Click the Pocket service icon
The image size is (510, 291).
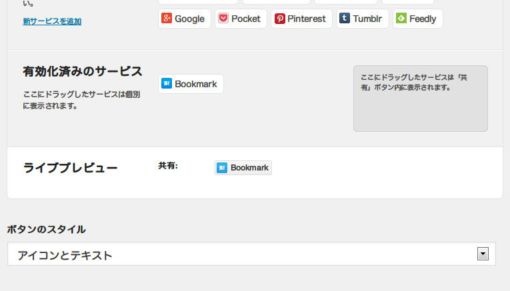click(224, 19)
